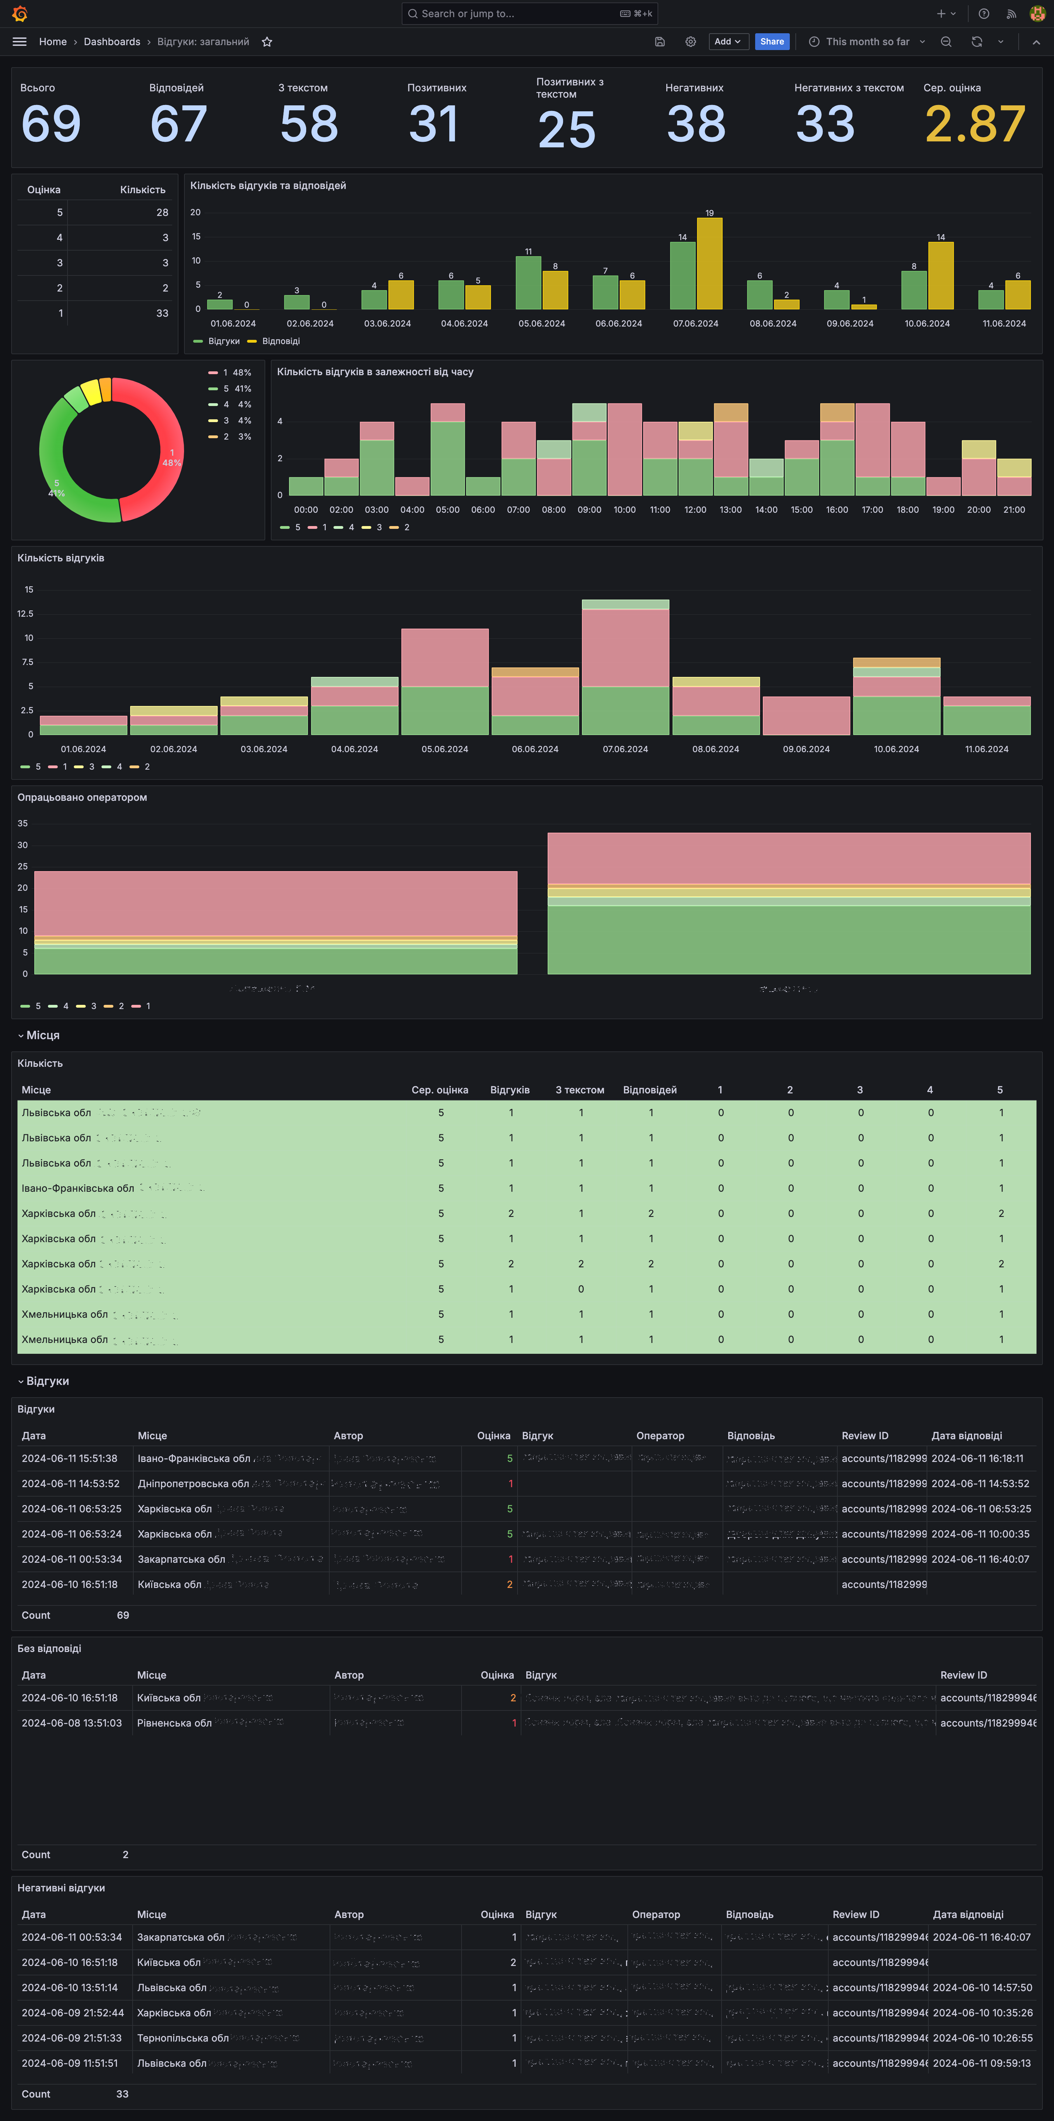Open the help menu icon
Screen dimensions: 1054x2121
click(x=983, y=14)
